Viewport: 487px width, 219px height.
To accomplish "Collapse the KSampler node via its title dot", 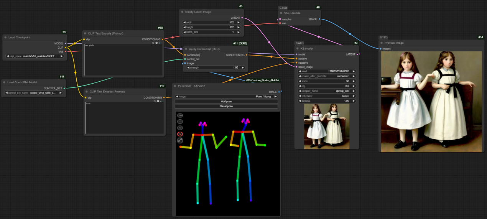I will point(298,48).
